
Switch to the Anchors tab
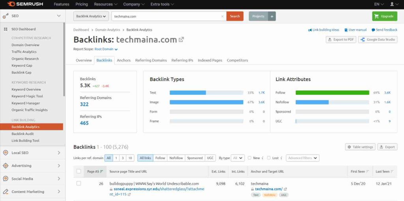(123, 60)
